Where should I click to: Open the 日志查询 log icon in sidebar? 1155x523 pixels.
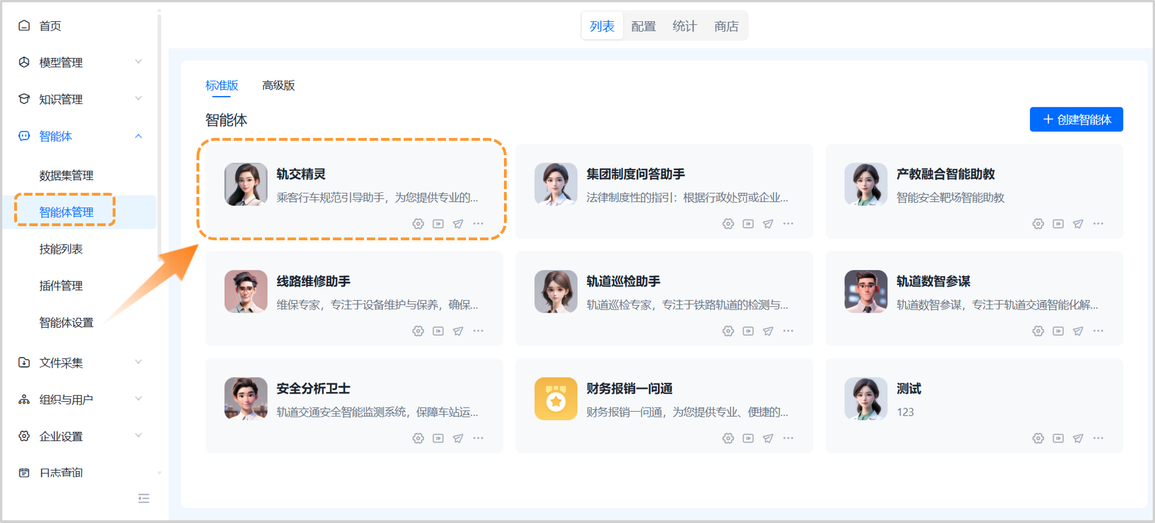point(23,473)
